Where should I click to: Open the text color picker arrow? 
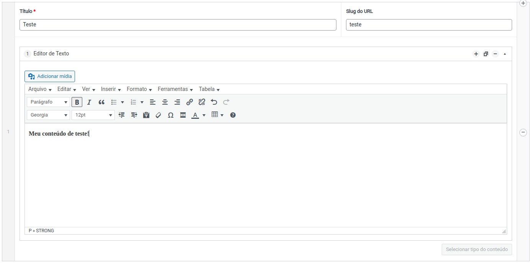204,115
